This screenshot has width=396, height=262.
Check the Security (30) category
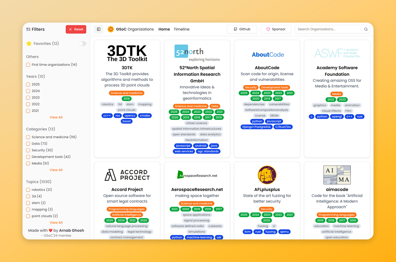[28, 150]
